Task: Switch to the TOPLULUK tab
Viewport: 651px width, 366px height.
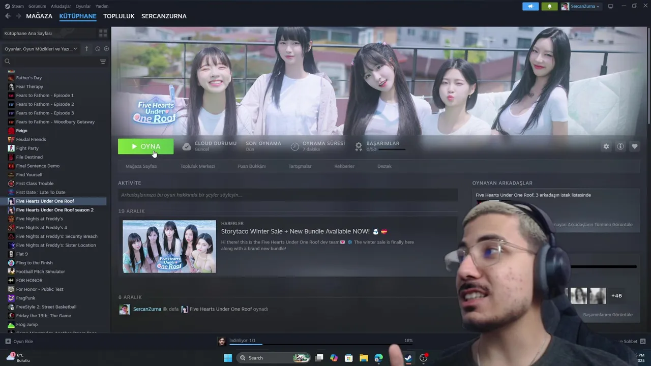Action: (119, 16)
